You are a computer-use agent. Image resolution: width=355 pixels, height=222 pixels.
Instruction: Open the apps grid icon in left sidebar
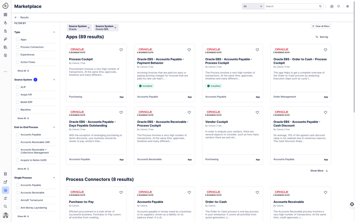click(5, 15)
